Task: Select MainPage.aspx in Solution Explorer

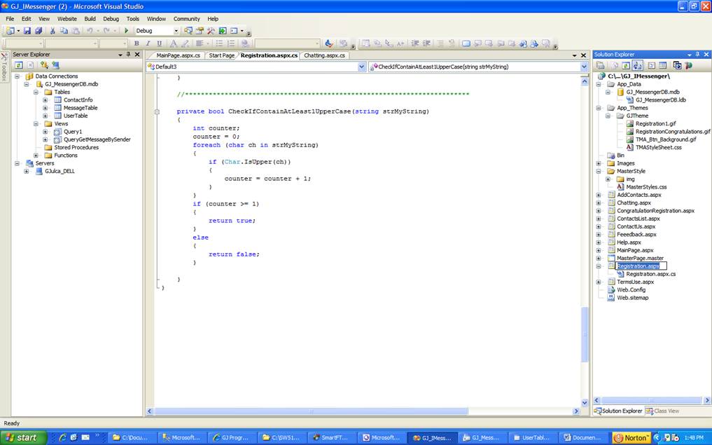Action: pos(634,250)
